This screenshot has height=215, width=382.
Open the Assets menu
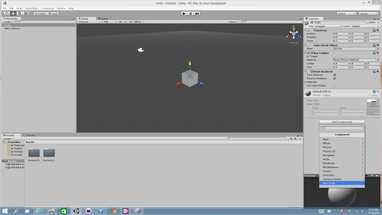pos(19,8)
